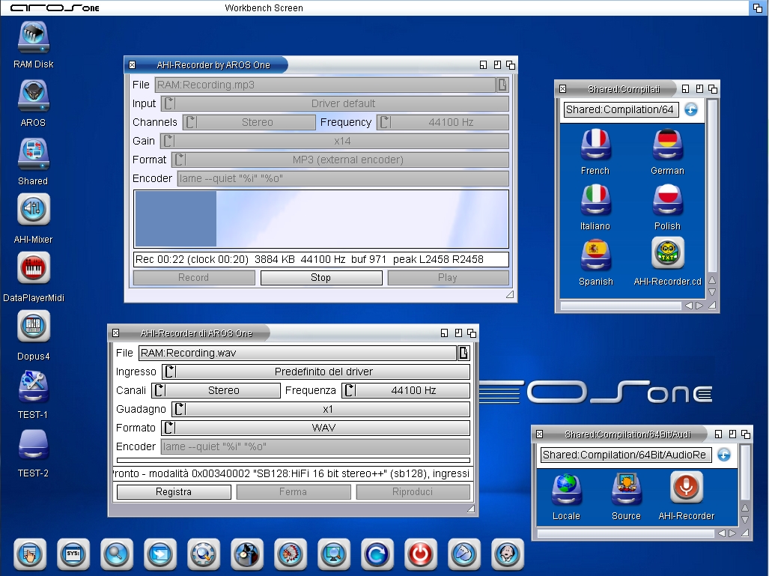
Task: Select the Spanish drawer icon
Action: [x=595, y=255]
